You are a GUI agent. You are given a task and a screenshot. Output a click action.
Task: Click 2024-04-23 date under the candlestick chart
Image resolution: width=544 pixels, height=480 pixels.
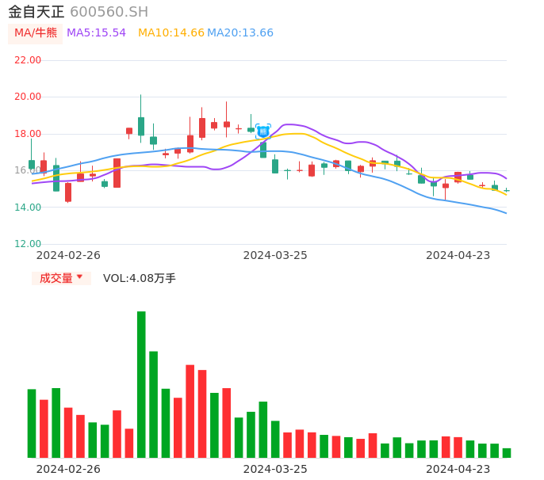click(458, 255)
